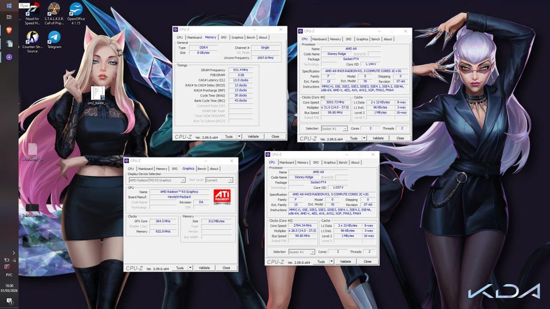The width and height of the screenshot is (550, 309).
Task: Click the Validate button in the 3093.73 MHz window
Action: (x=378, y=138)
